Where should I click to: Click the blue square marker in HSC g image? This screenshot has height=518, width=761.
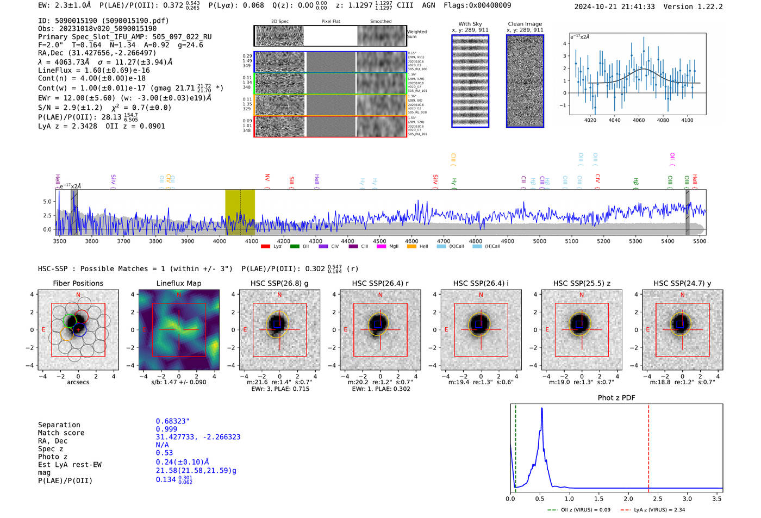pos(277,324)
